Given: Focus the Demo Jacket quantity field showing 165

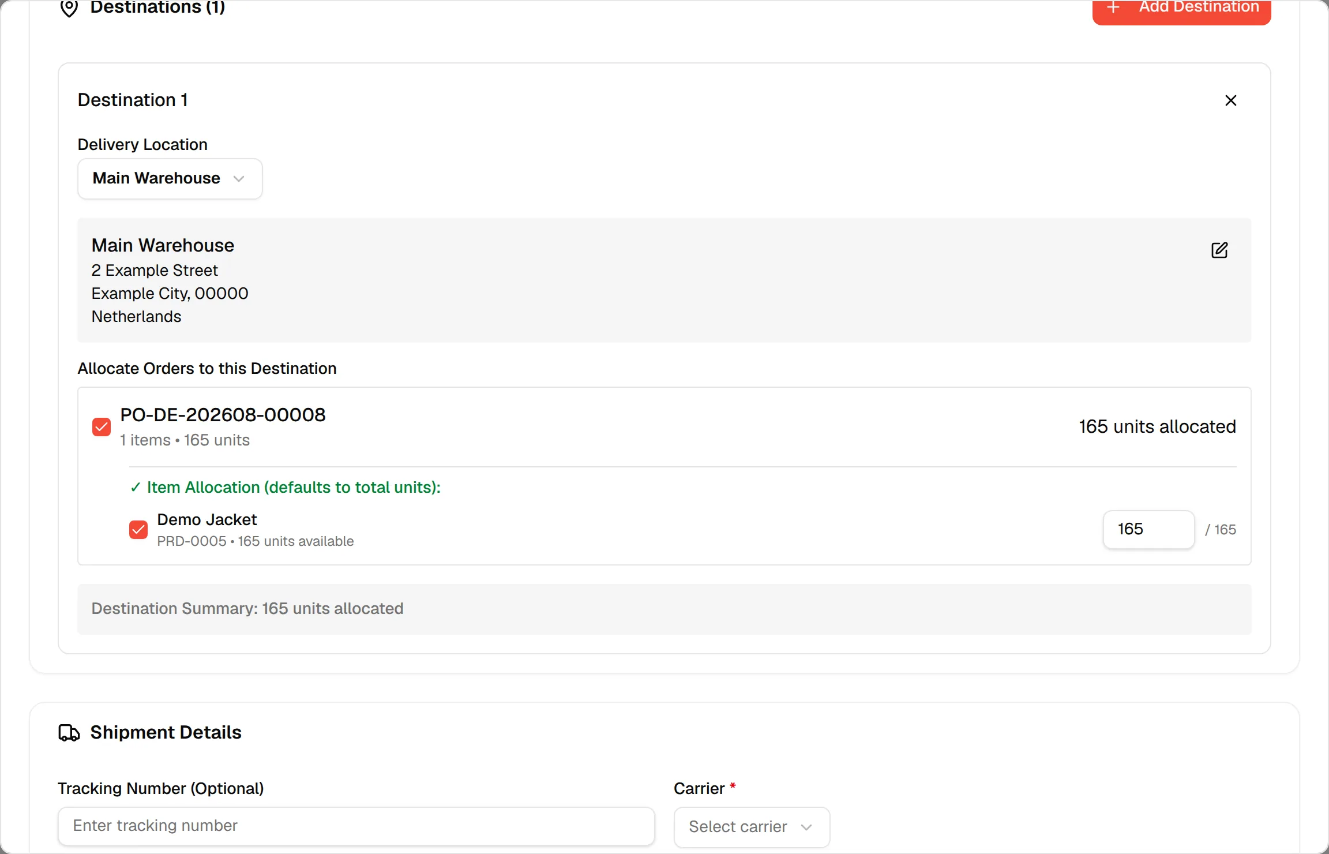Looking at the screenshot, I should pyautogui.click(x=1148, y=529).
